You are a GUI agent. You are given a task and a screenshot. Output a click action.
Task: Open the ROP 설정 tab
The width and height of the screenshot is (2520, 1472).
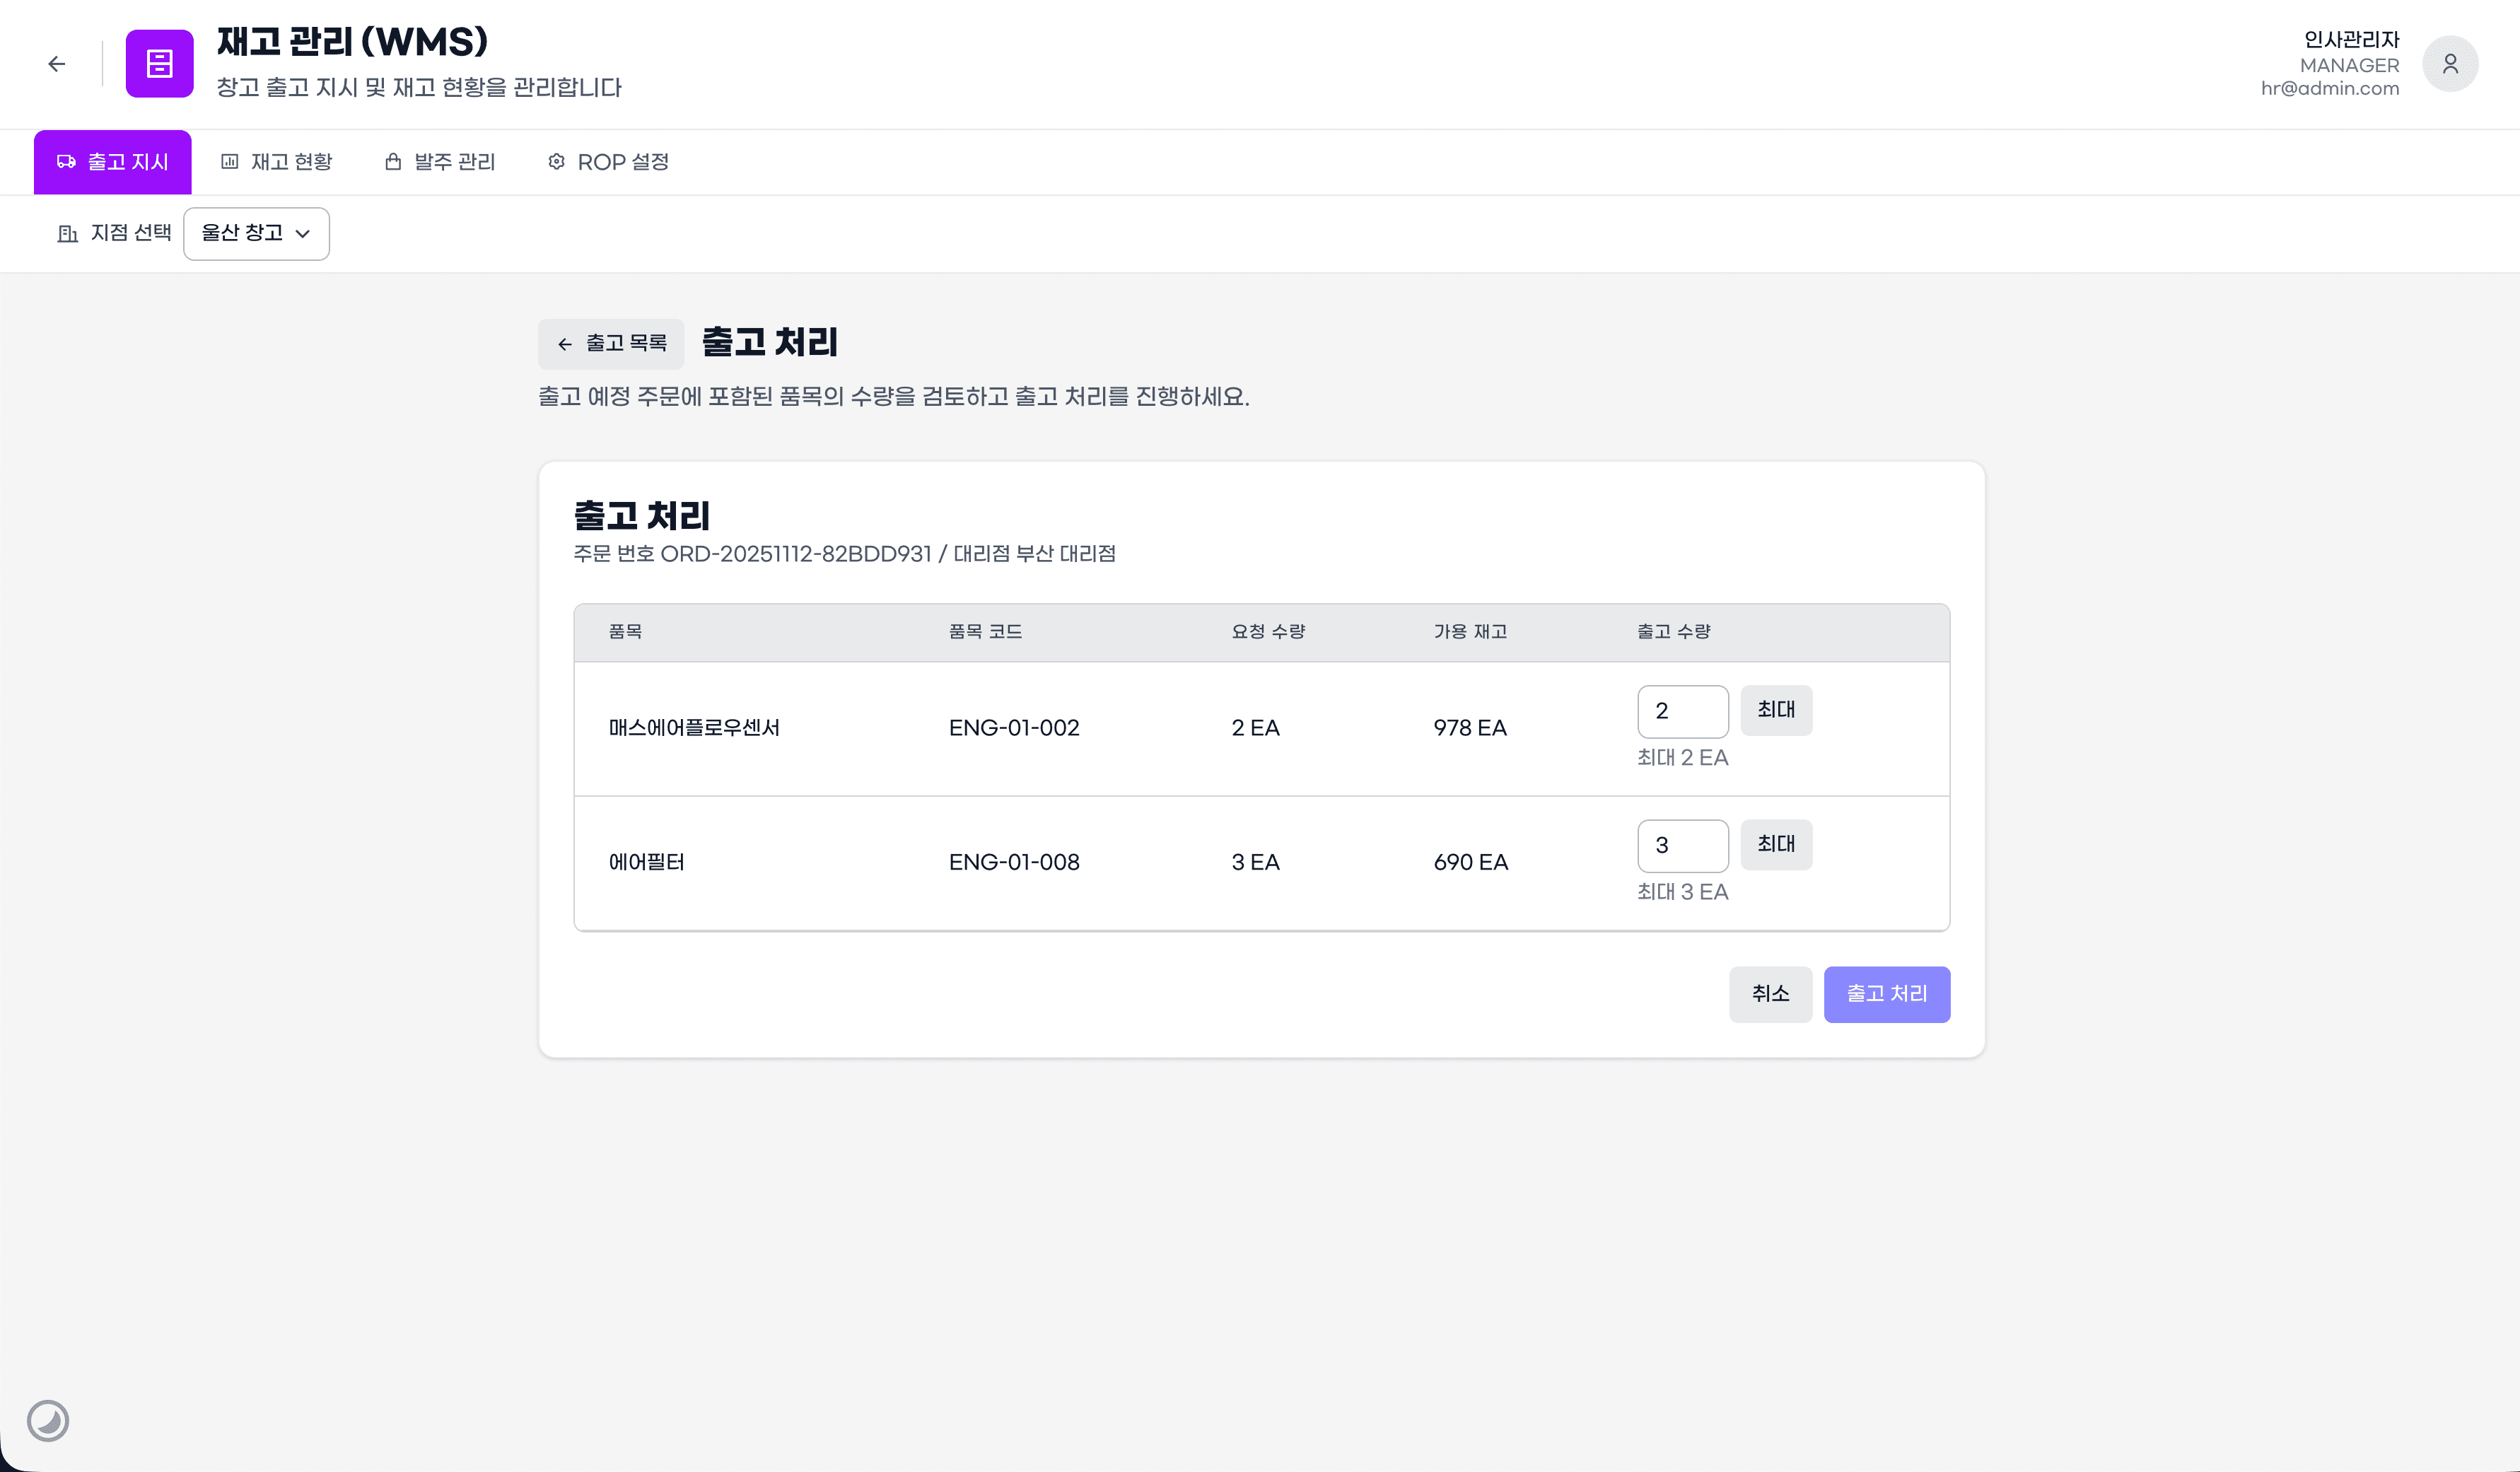point(608,162)
